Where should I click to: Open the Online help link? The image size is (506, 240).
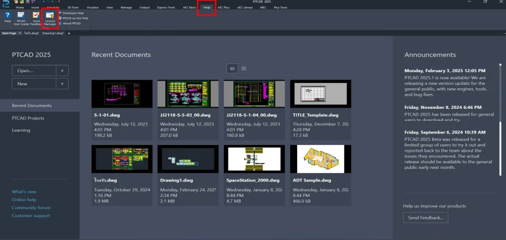[24, 200]
